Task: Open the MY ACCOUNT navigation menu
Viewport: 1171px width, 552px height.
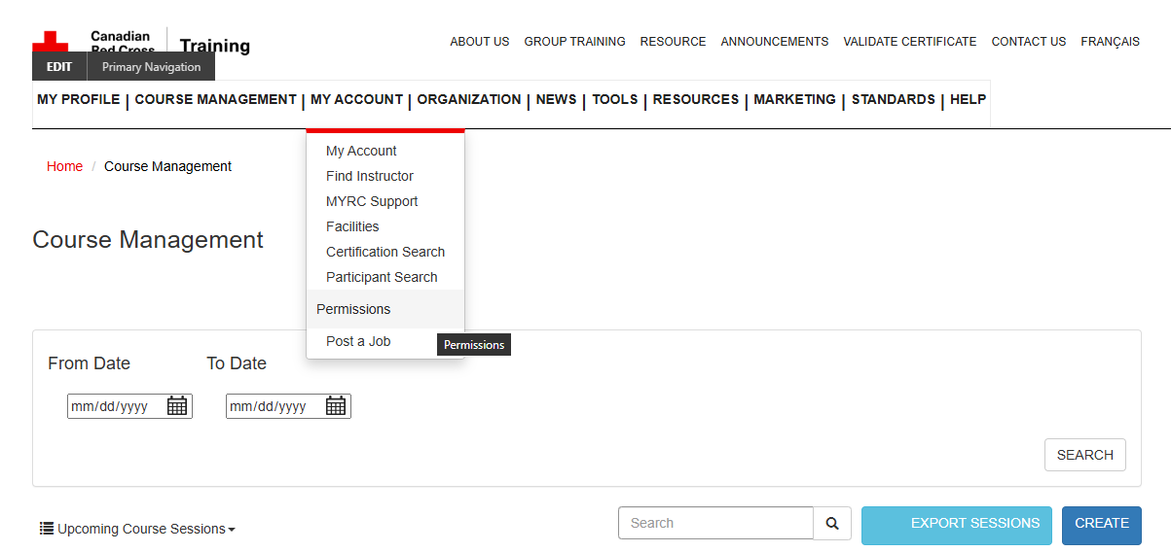Action: 356,99
